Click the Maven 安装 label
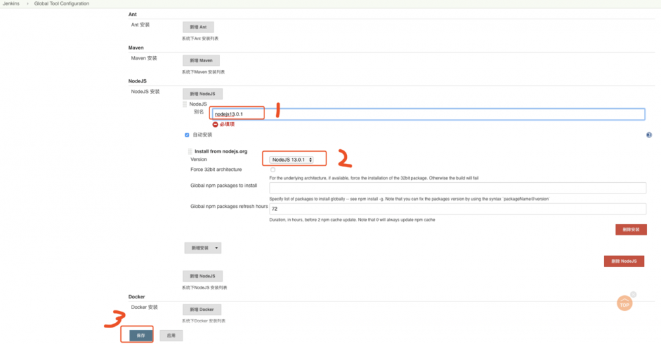Image resolution: width=661 pixels, height=344 pixels. coord(143,58)
